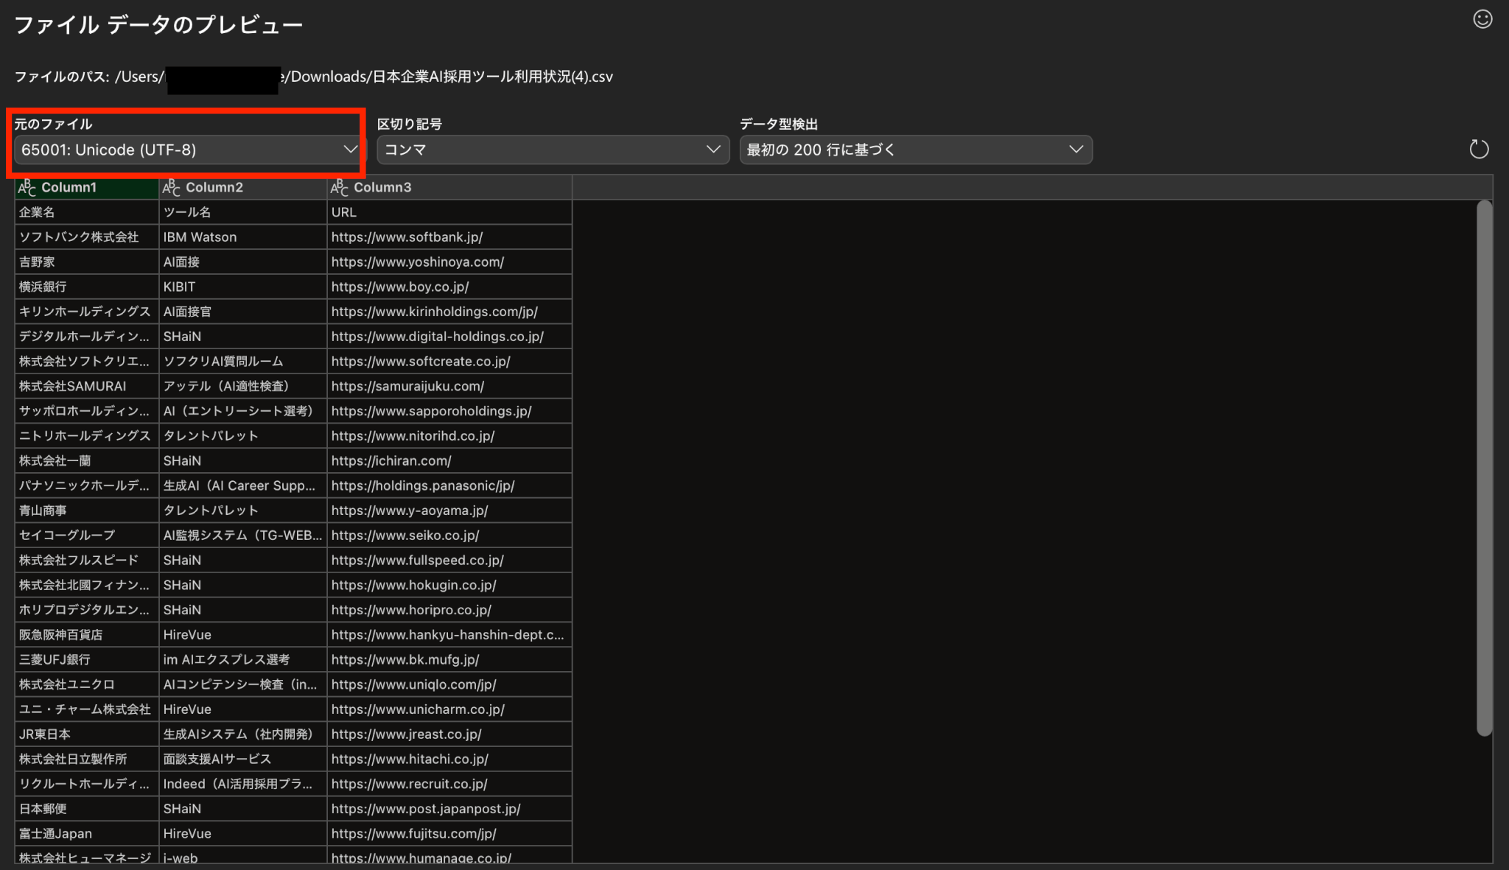Screen dimensions: 1509x870
Task: Select the Column3 header
Action: click(382, 188)
